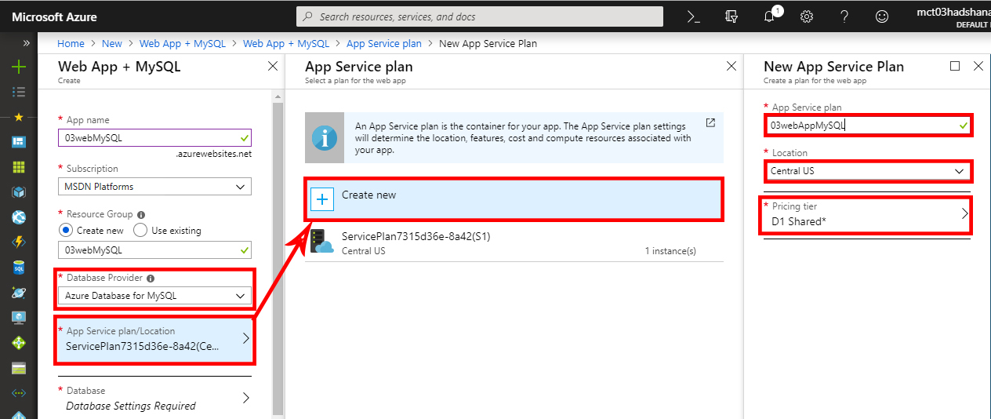Expand App Service plan/Location setting
991x419 pixels.
[154, 339]
